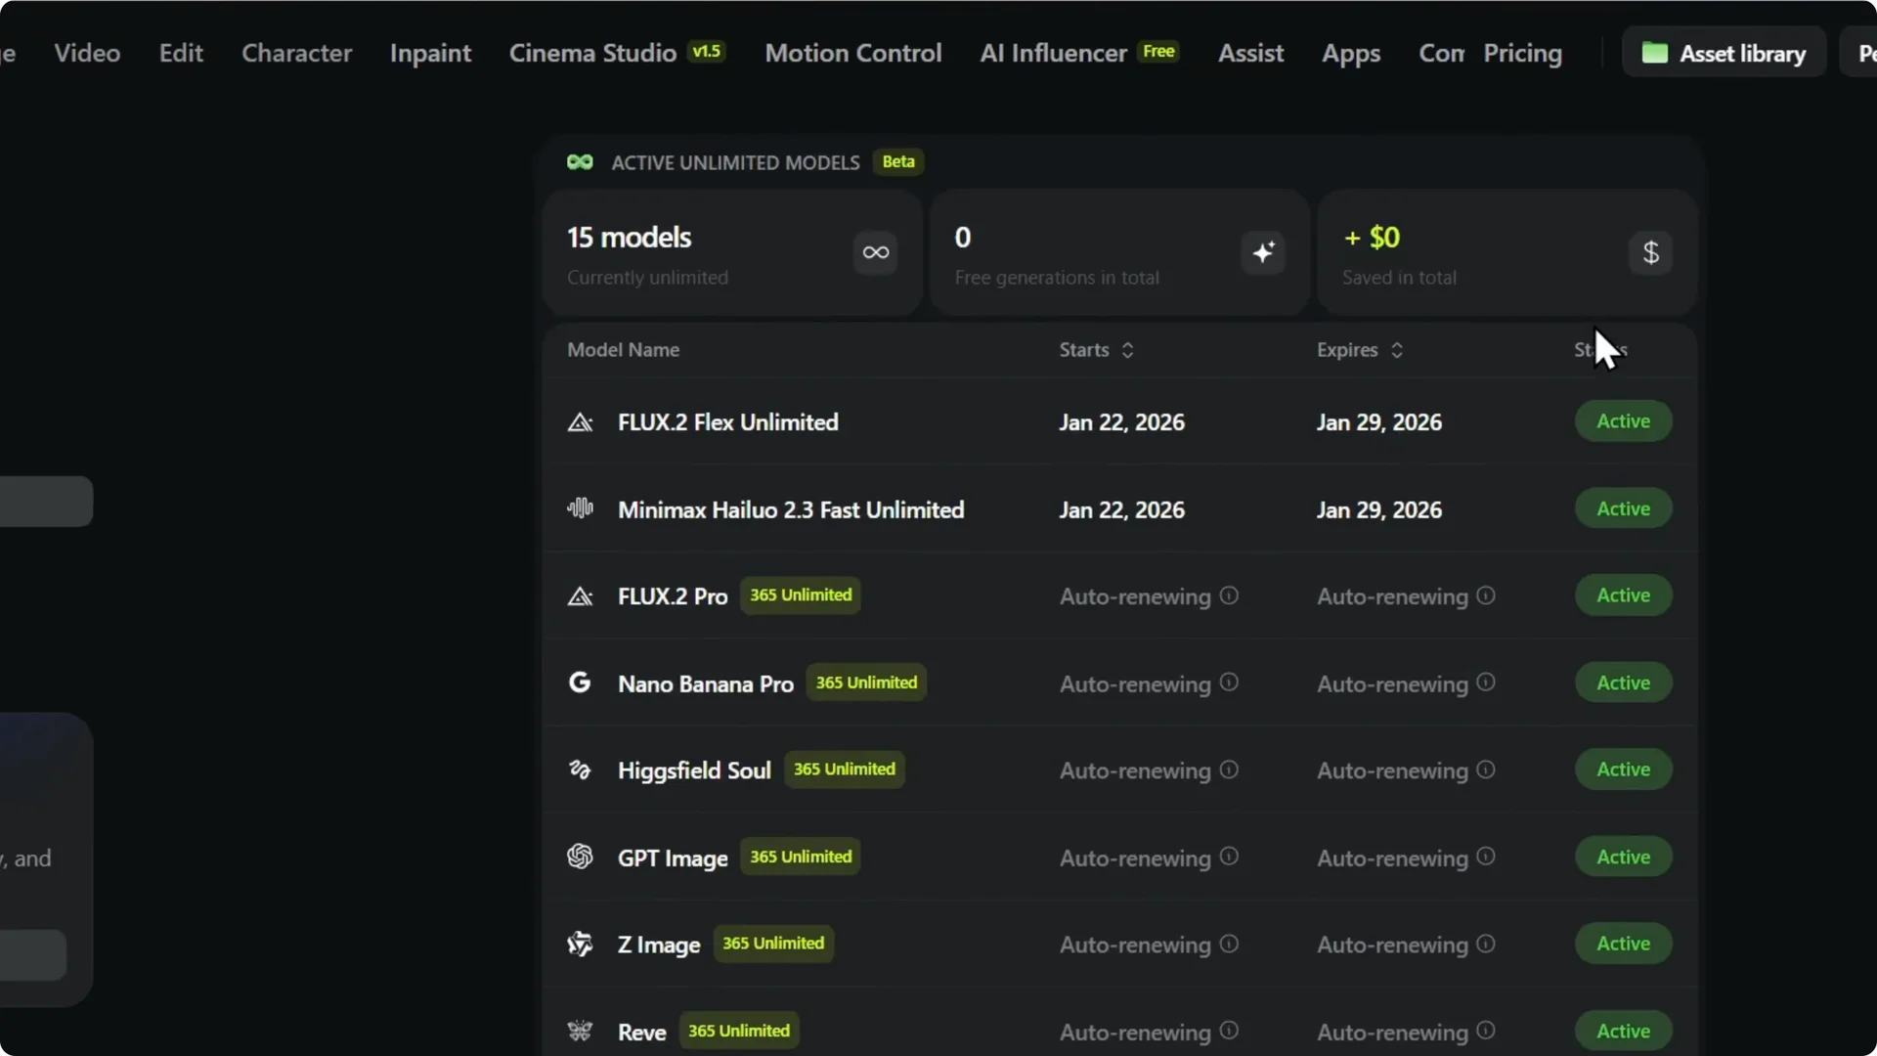The height and width of the screenshot is (1056, 1877).
Task: Click the waveform icon beside Minimax Hailuo
Action: [580, 508]
